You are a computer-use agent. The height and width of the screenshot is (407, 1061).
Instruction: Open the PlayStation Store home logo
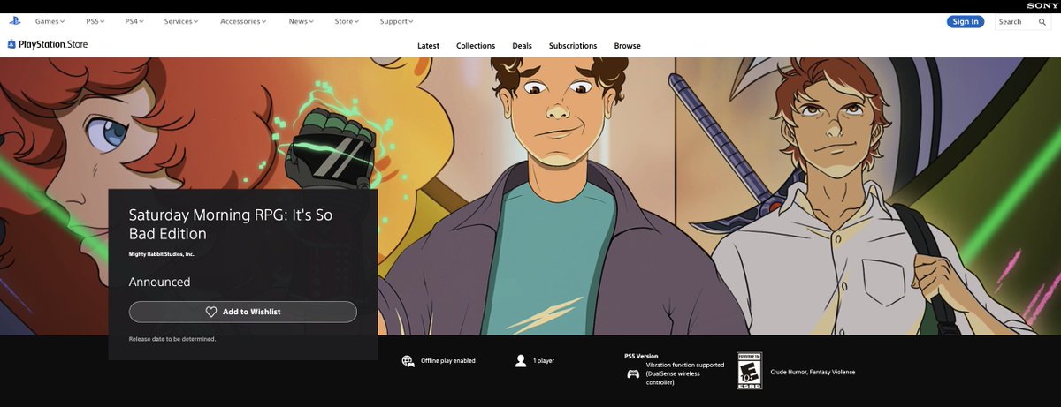point(48,45)
